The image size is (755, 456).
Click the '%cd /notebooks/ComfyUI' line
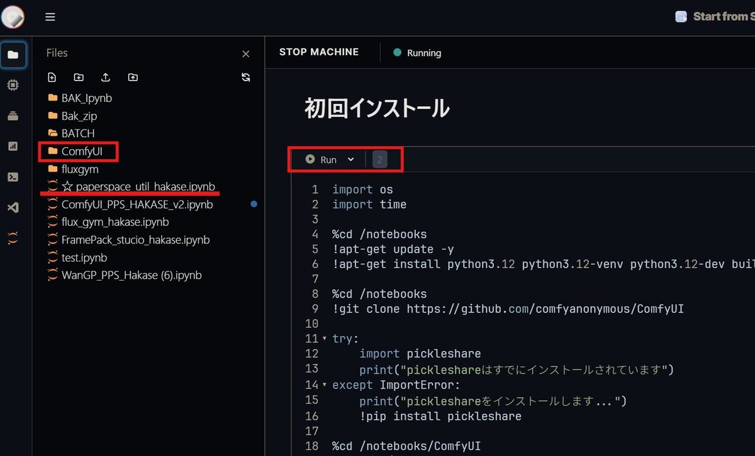(x=406, y=447)
